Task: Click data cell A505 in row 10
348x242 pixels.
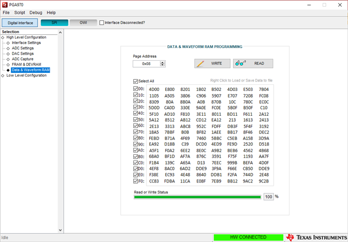Action: click(x=170, y=96)
